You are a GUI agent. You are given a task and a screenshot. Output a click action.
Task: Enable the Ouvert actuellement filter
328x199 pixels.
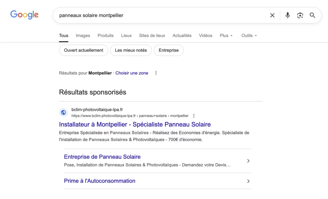pyautogui.click(x=83, y=50)
